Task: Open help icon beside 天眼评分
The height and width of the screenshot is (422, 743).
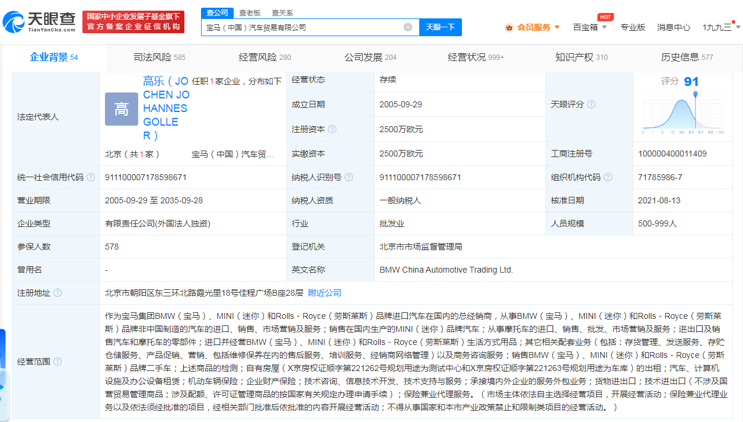Action: (591, 104)
